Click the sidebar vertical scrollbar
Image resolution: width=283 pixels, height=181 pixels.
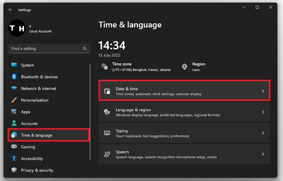[90, 112]
